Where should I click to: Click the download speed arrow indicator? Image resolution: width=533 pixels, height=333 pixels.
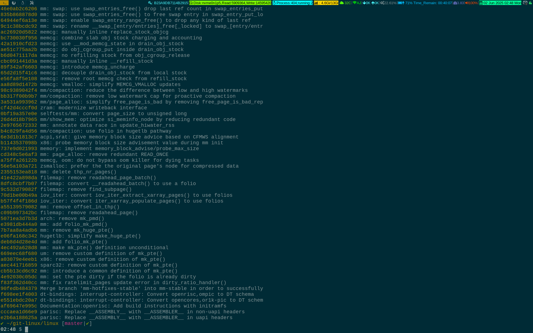(366, 3)
